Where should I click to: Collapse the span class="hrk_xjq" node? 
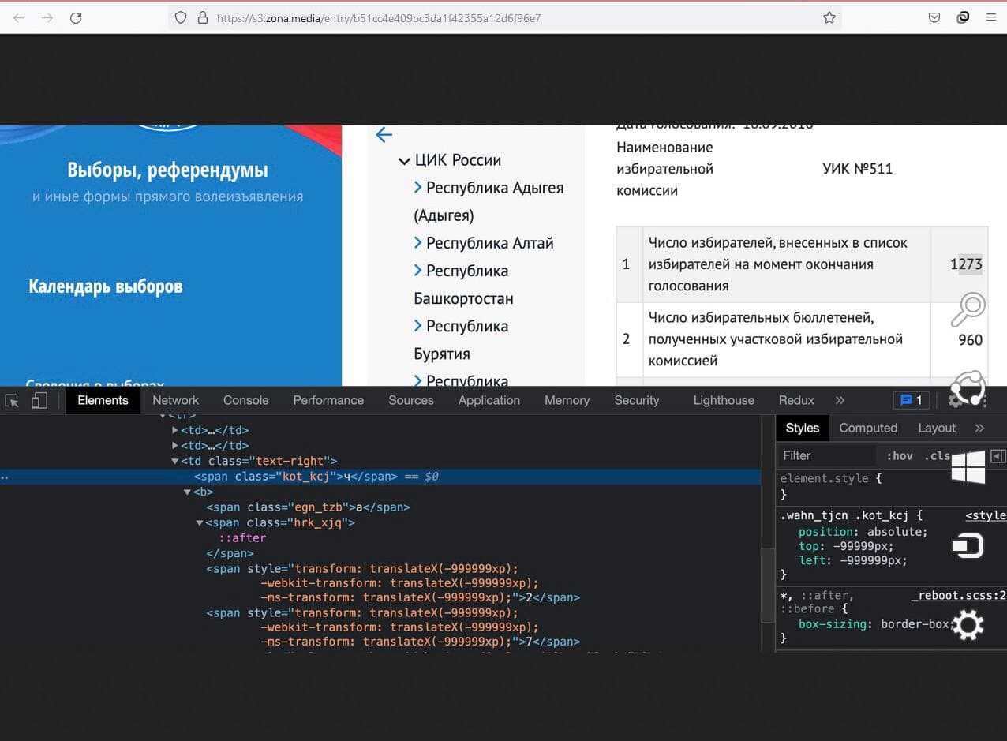(x=200, y=523)
